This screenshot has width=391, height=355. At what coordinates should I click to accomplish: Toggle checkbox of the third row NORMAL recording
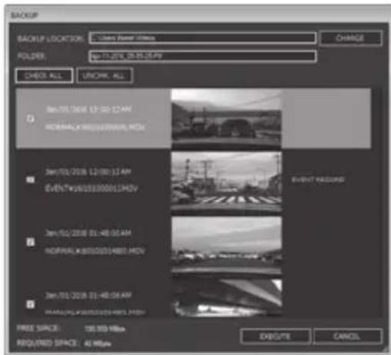(x=31, y=242)
